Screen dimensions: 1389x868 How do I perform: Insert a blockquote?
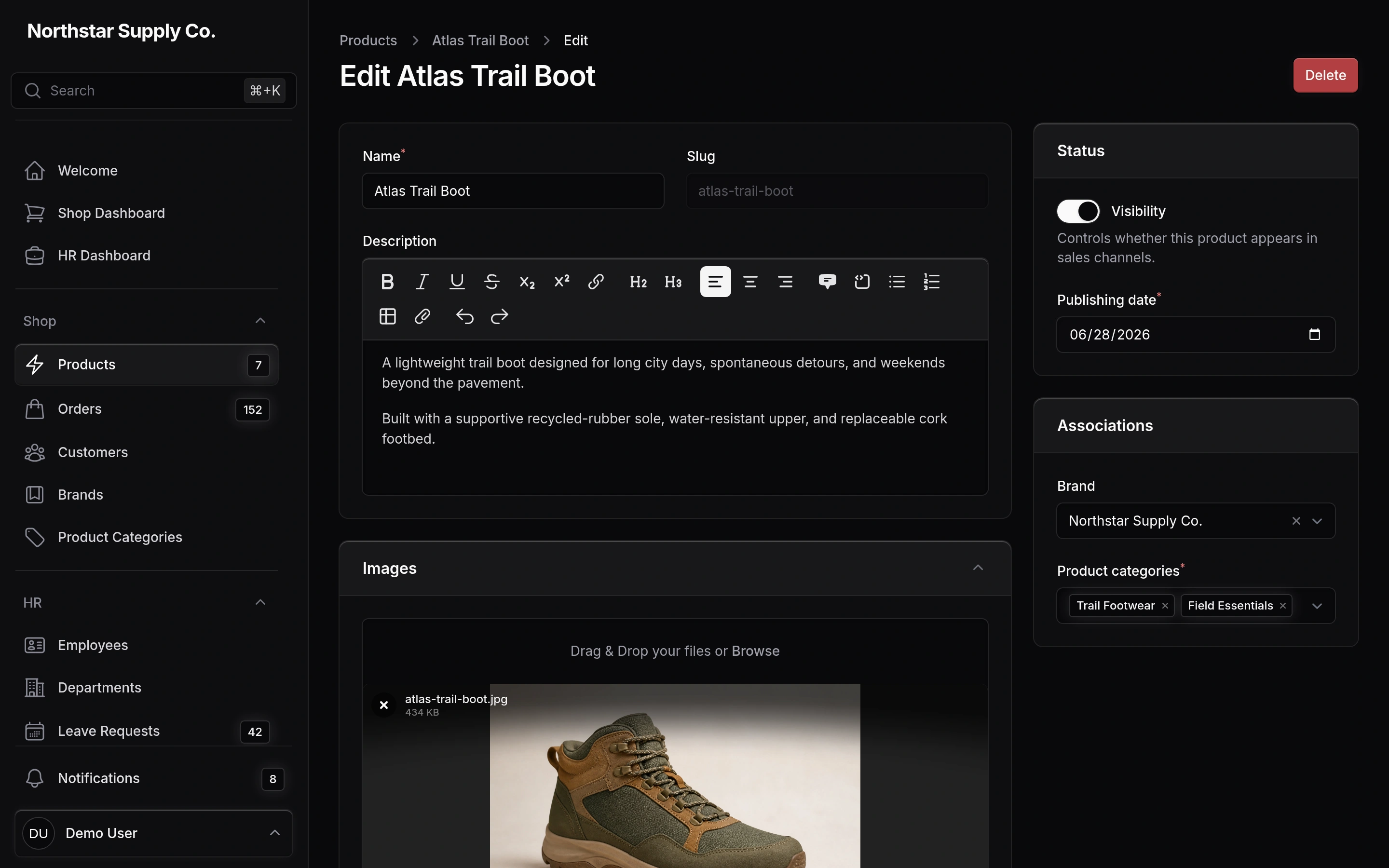pyautogui.click(x=827, y=281)
